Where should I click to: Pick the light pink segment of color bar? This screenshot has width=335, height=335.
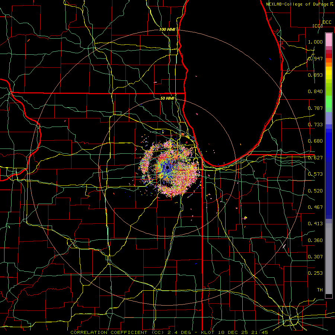point(329,39)
